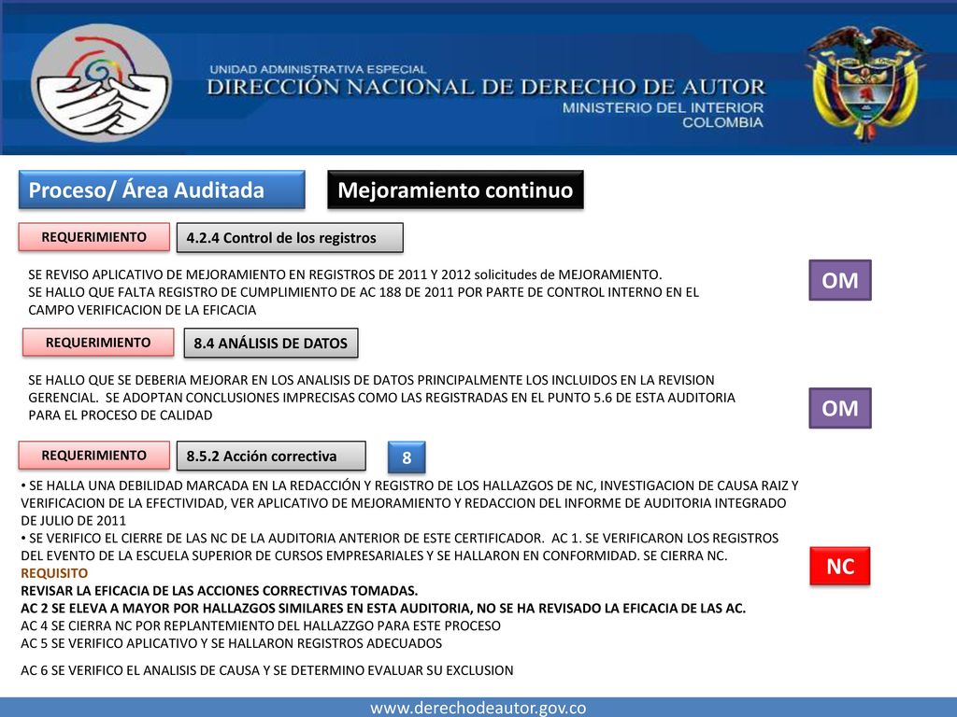Click 'UNIDAD ADMINISTRATIVA ESPECIAL' header text
The height and width of the screenshot is (717, 957).
tap(318, 69)
